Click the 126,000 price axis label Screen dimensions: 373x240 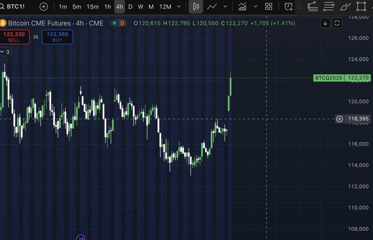[x=358, y=38]
